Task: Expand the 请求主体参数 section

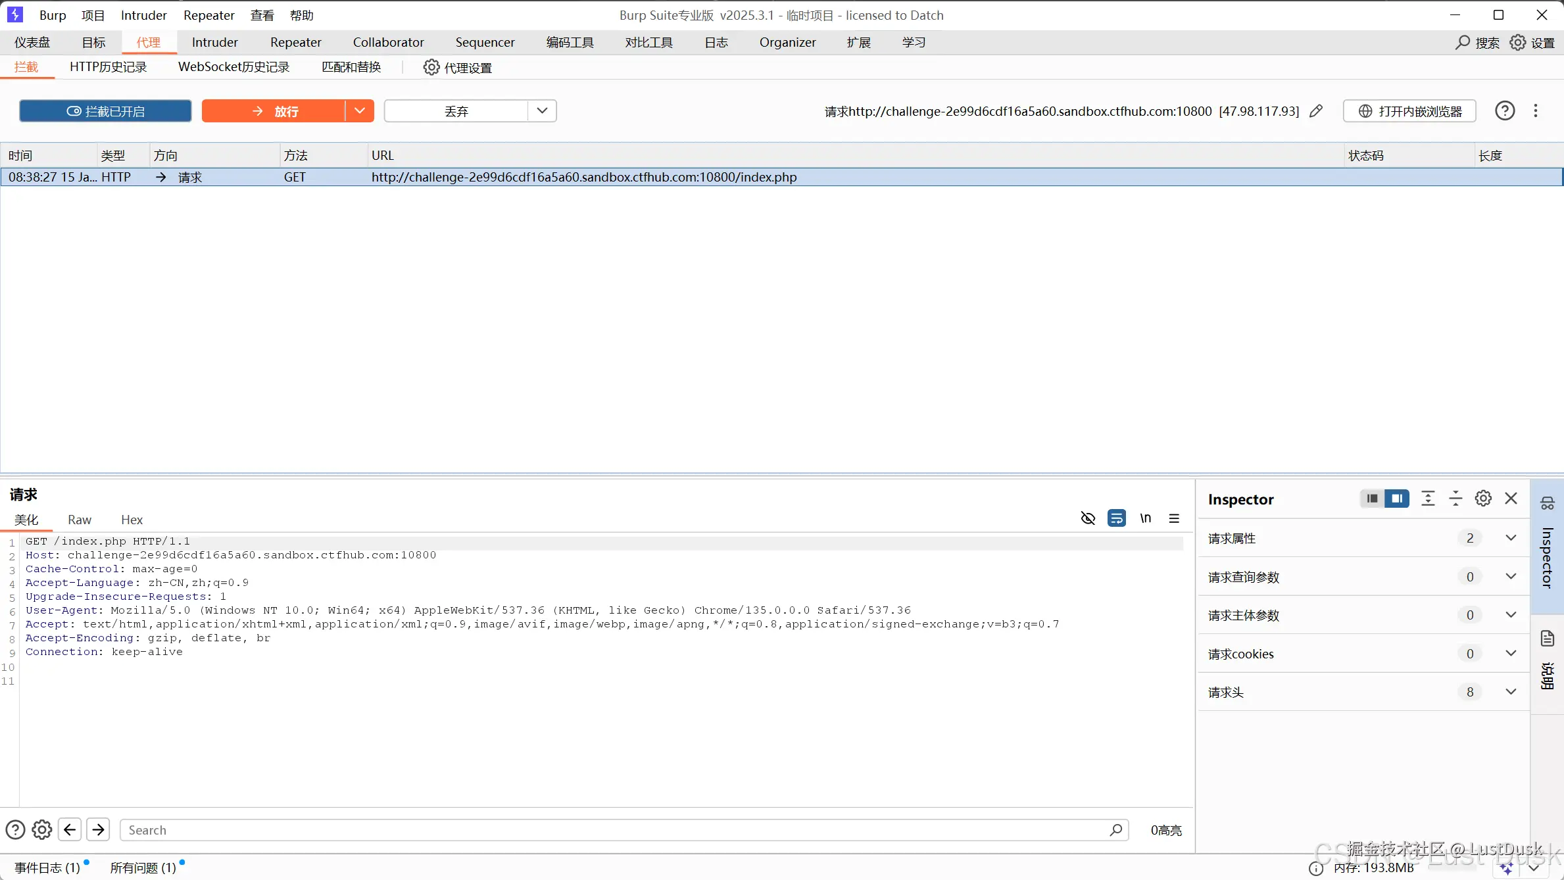Action: [x=1511, y=615]
